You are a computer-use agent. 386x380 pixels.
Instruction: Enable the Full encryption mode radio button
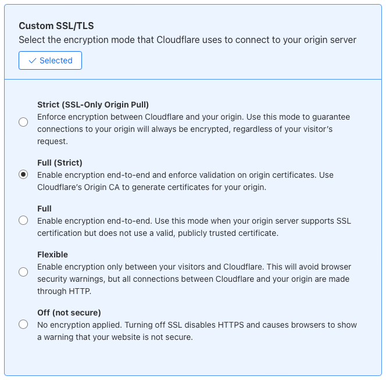point(23,220)
